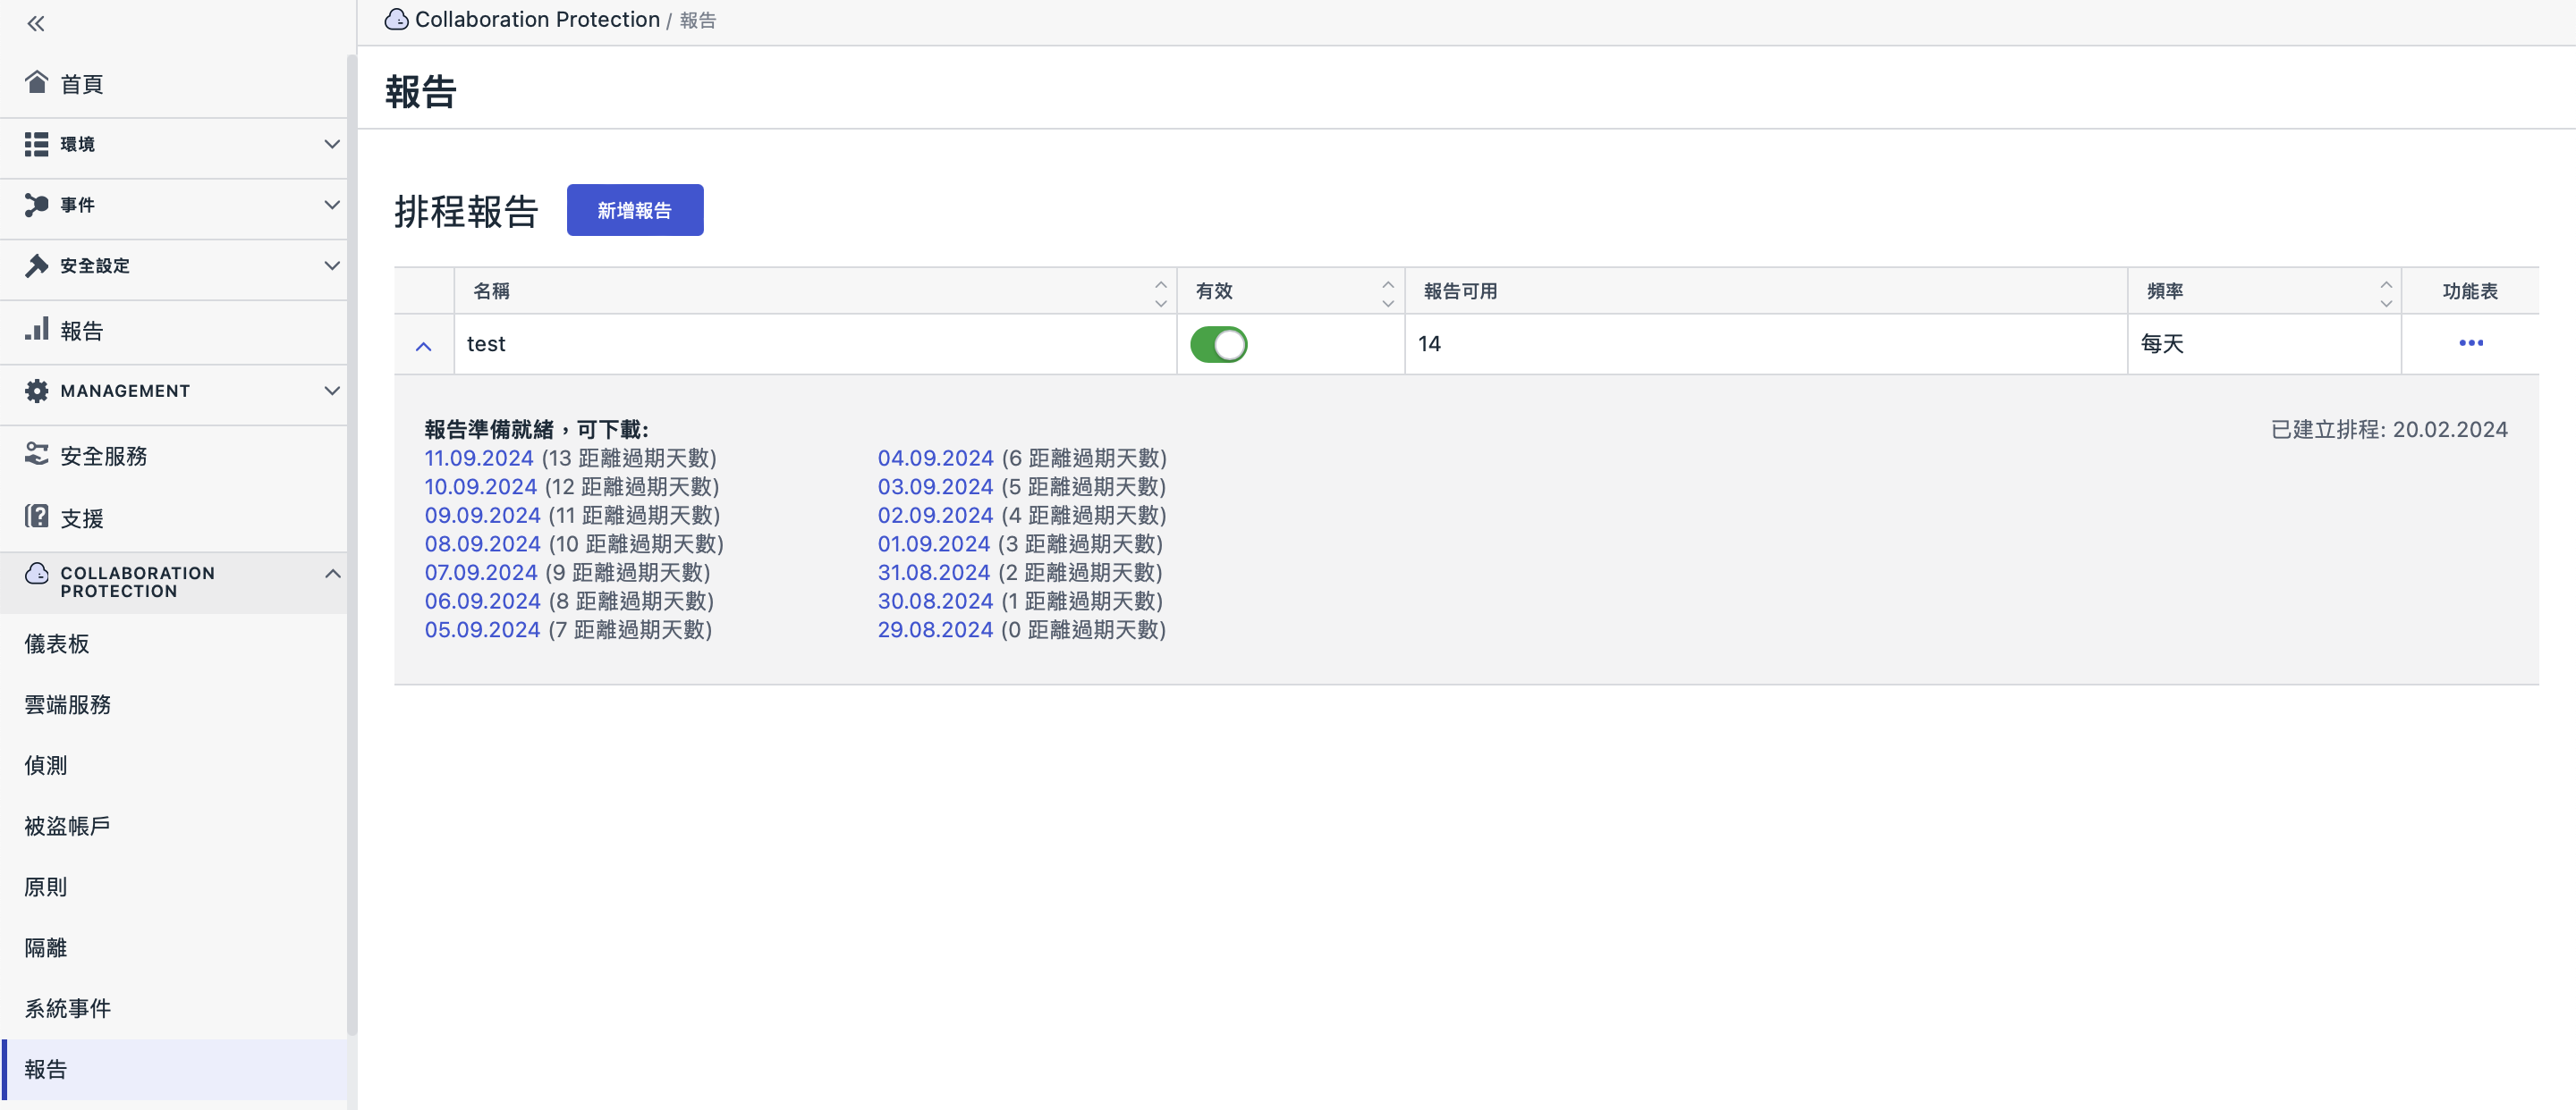Download the 05.09.2024 report
Viewport: 2576px width, 1110px height.
point(482,630)
